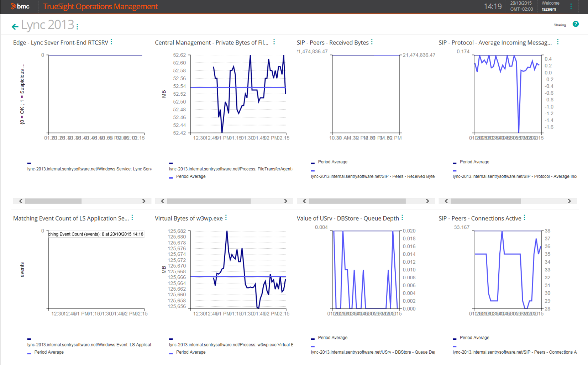Click the SIP - Protocol - Average Incoming title
This screenshot has height=365, width=588.
[x=495, y=43]
